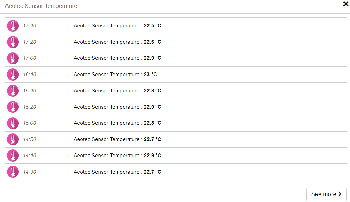The image size is (350, 202).
Task: Click thermometer icon for 17:00 entry
Action: click(x=13, y=58)
